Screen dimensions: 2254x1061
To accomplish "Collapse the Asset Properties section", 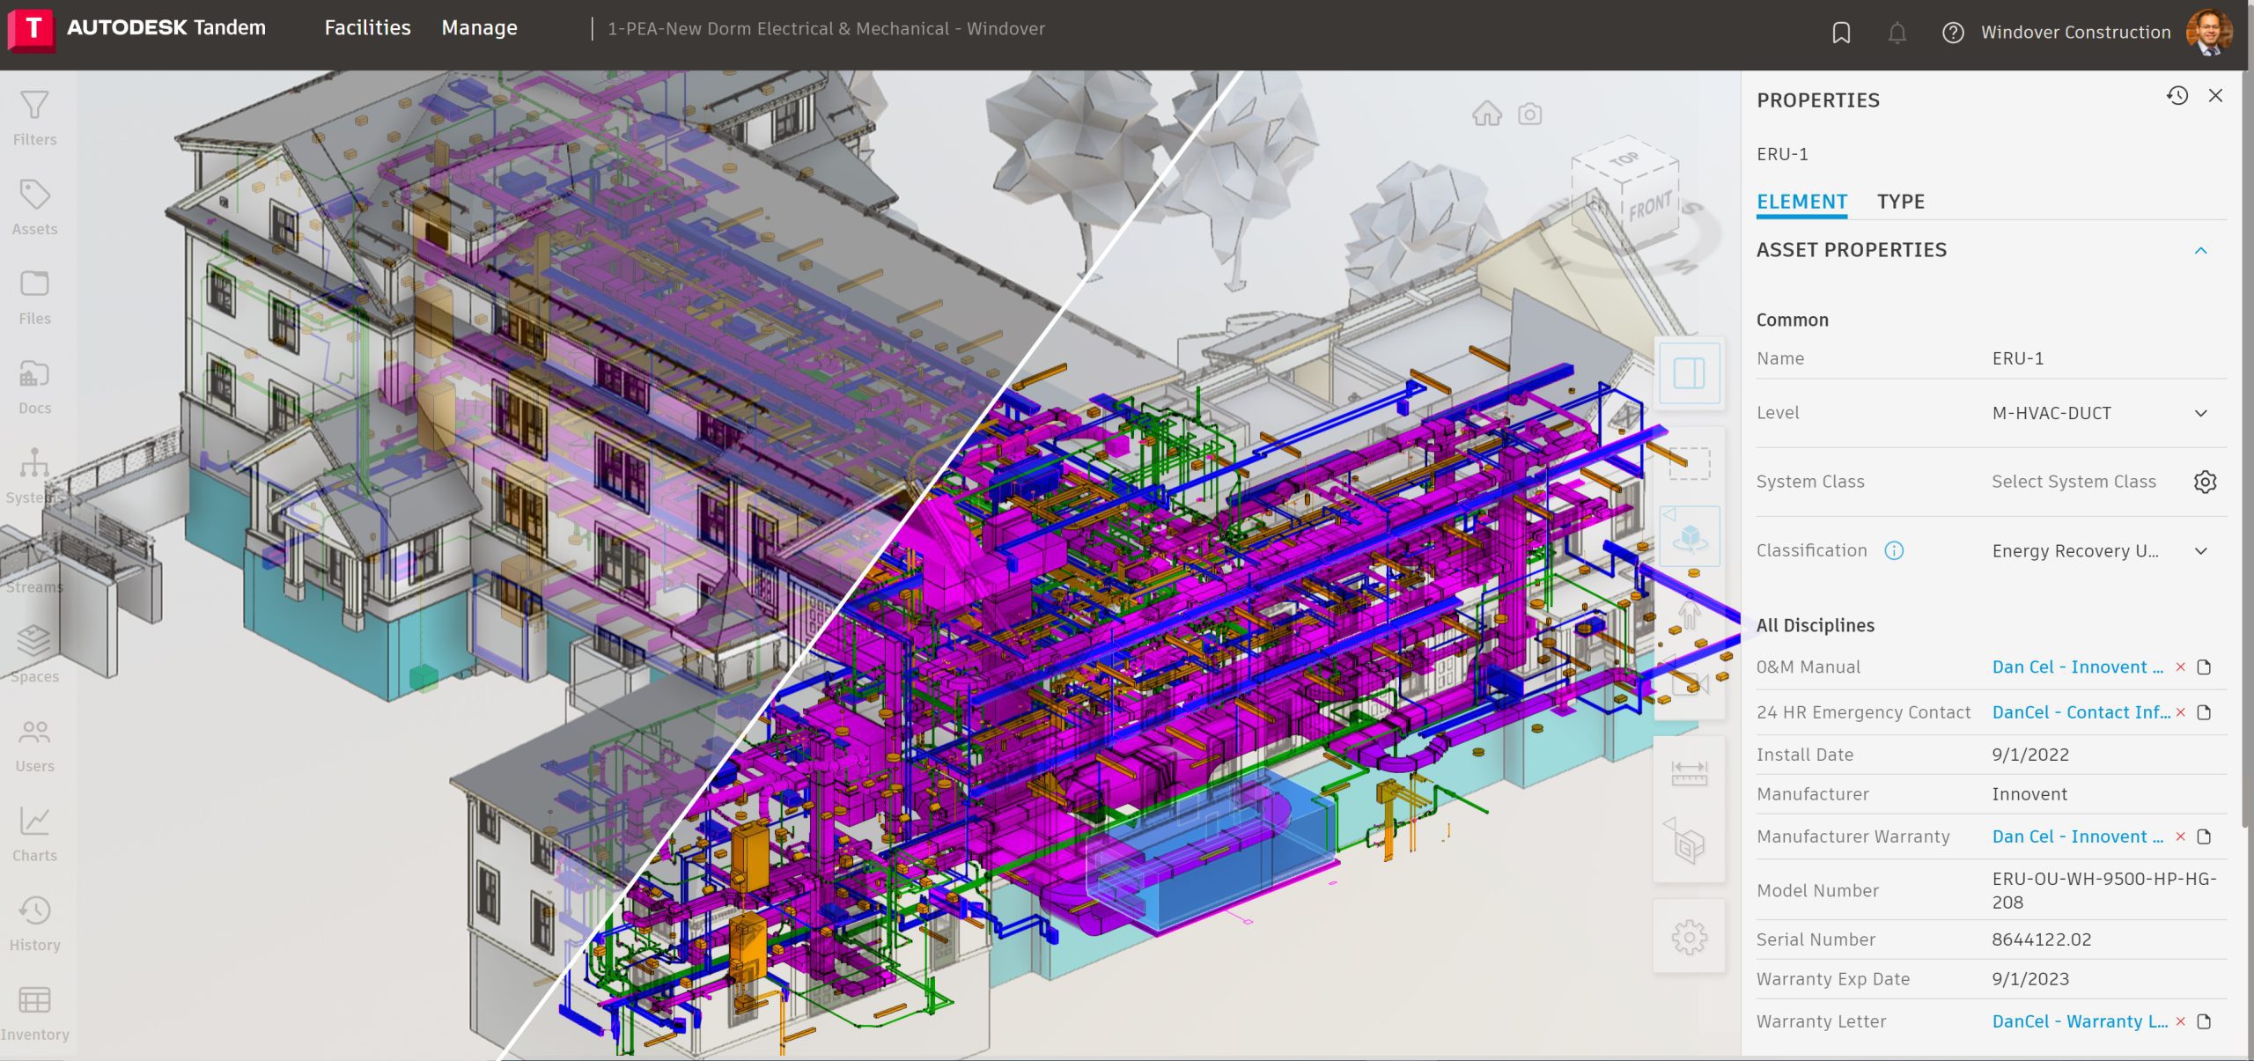I will point(2201,250).
